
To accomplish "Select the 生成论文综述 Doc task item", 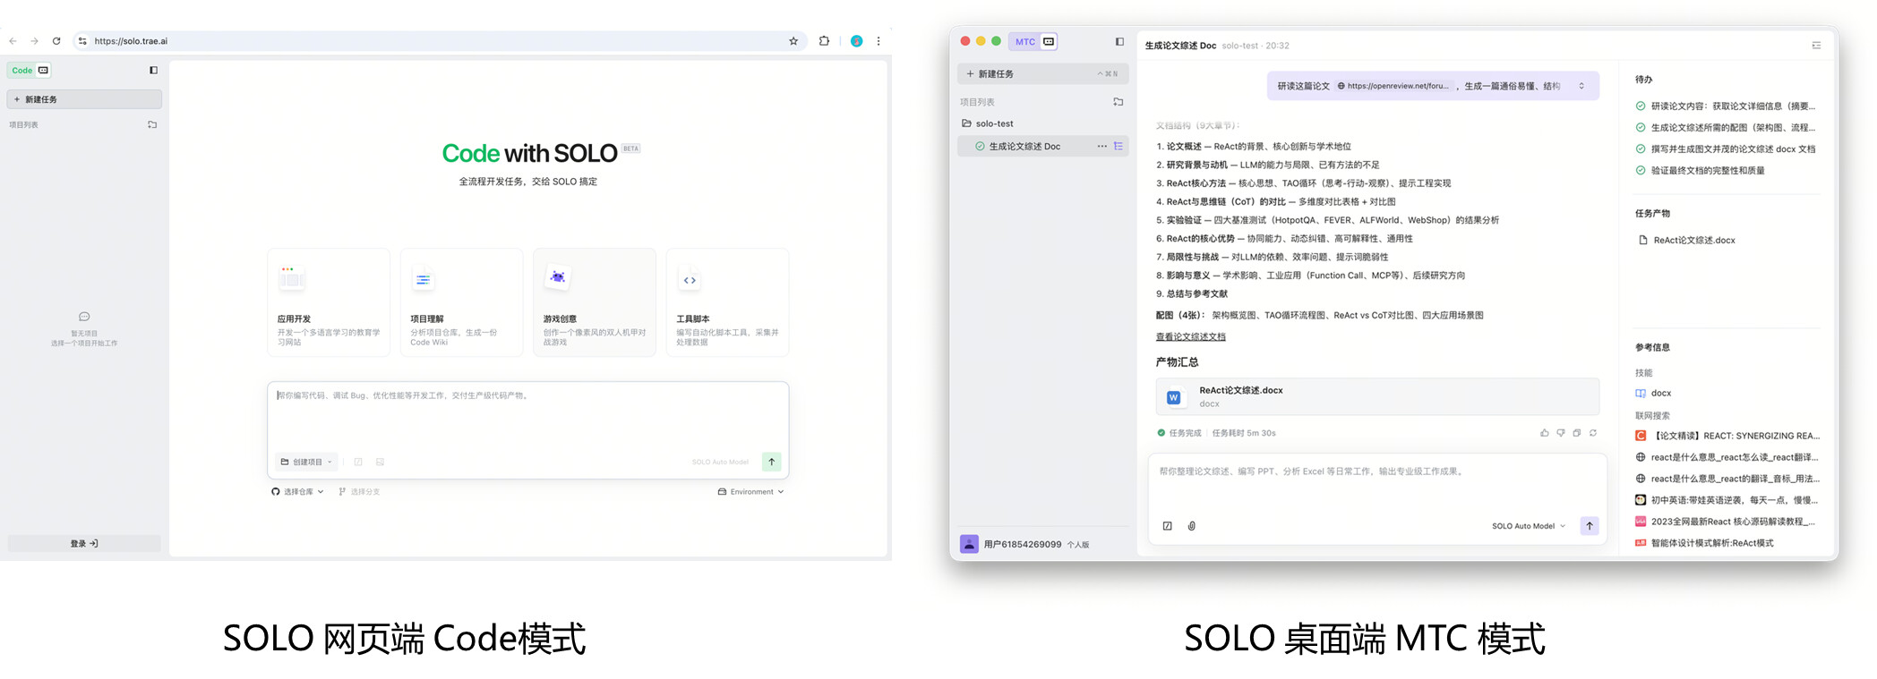I will (1024, 147).
